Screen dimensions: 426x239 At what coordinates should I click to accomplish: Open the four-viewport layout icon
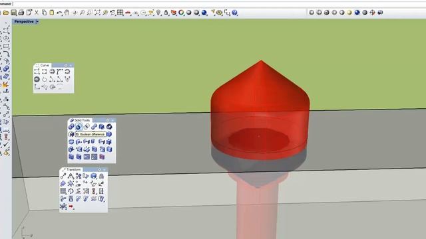click(120, 13)
